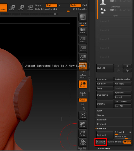Click the Zoom document icon
Screen dimensions: 134x151
(83, 40)
